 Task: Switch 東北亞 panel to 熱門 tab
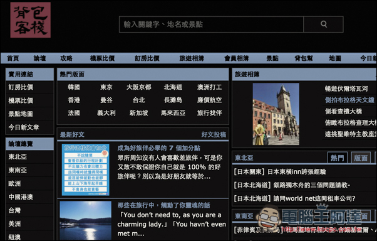(338, 158)
